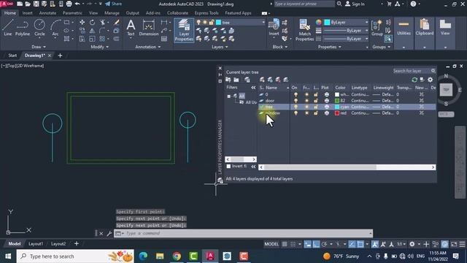Open the Utilities panel
467x263 pixels.
coord(404,33)
